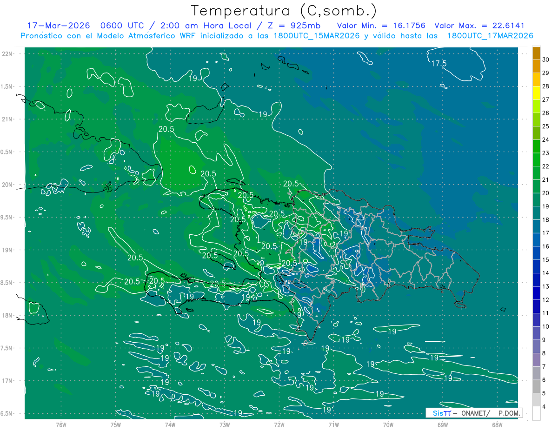Click the '70W' longitude axis label
This screenshot has width=558, height=431.
[x=388, y=424]
